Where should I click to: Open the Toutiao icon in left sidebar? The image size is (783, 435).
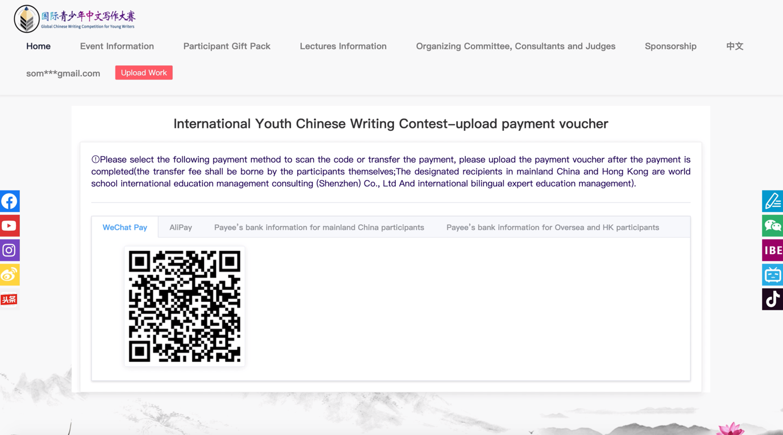click(10, 299)
